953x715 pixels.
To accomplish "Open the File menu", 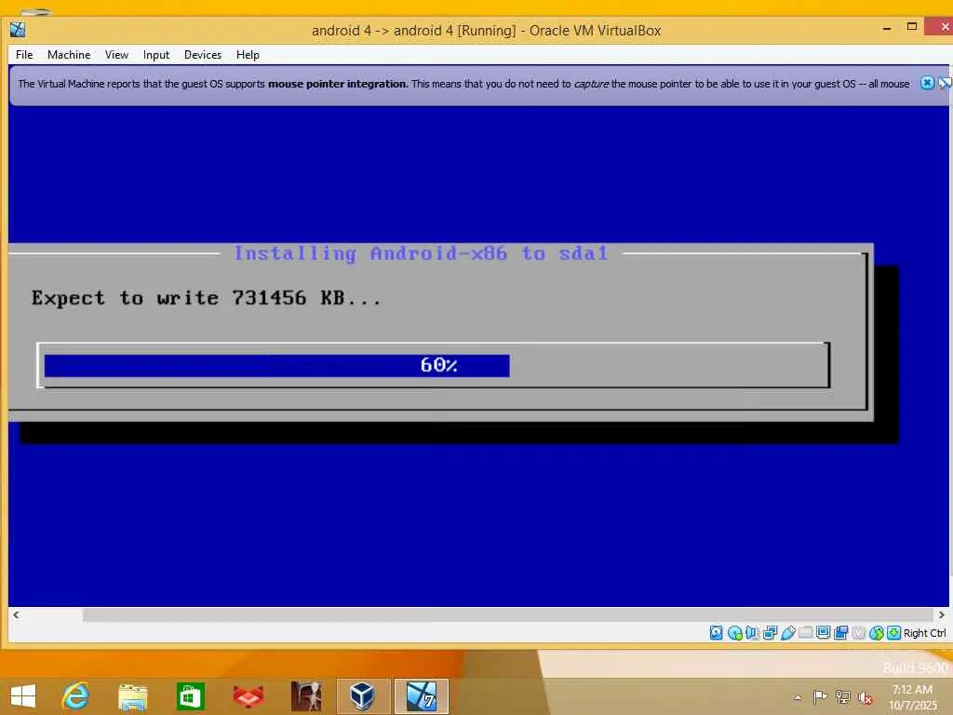I will click(24, 55).
